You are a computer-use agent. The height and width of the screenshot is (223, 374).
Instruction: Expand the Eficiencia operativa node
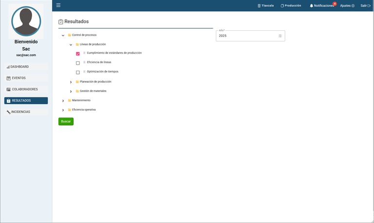click(63, 110)
